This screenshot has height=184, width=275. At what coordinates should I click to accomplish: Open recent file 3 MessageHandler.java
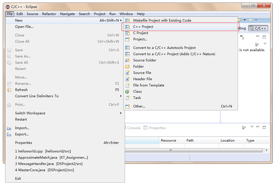[x=65, y=164]
